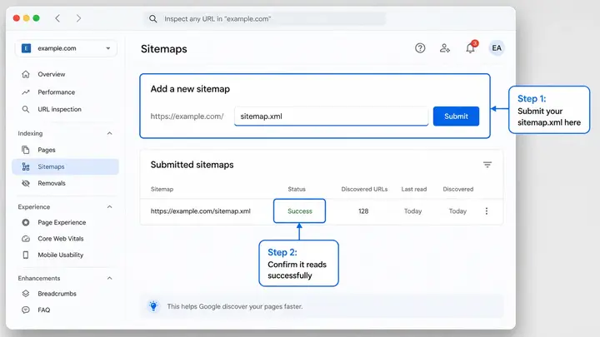Image resolution: width=600 pixels, height=337 pixels.
Task: Click the URL inspection magnifier icon
Action: pyautogui.click(x=26, y=109)
